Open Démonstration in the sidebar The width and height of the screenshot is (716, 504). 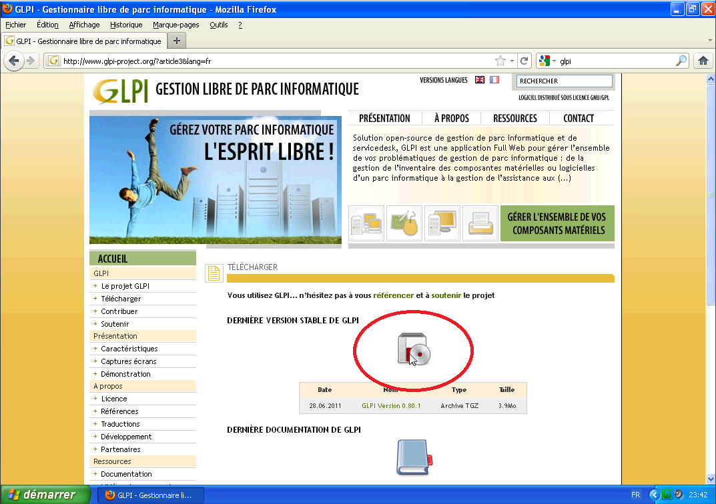click(x=125, y=374)
